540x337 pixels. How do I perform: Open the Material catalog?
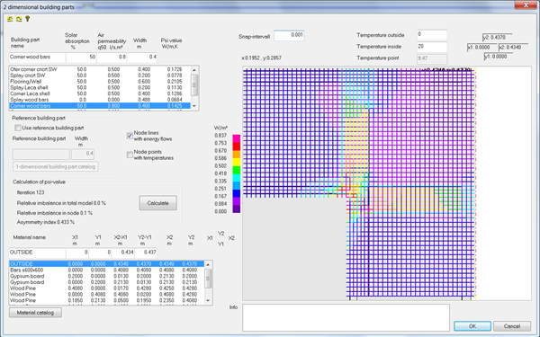click(35, 313)
